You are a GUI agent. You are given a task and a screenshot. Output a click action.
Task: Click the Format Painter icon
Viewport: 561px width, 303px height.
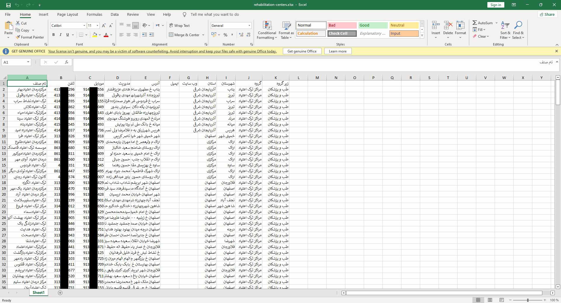tap(18, 37)
